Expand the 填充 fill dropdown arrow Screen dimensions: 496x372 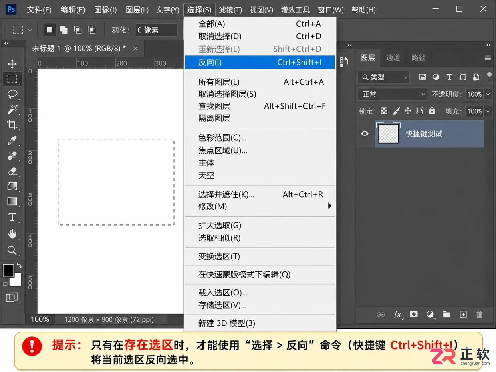(488, 111)
